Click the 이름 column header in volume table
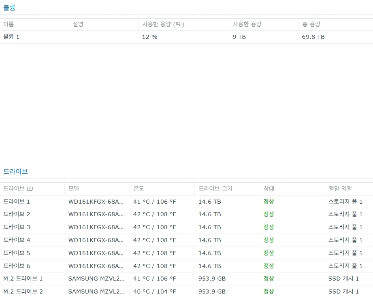The image size is (373, 300). (x=9, y=24)
